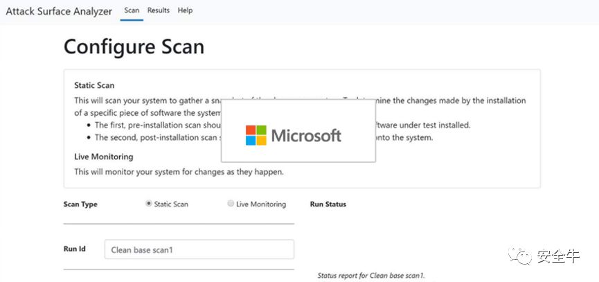Open the Scan tab
Viewport: 599px width, 282px height.
pos(132,10)
